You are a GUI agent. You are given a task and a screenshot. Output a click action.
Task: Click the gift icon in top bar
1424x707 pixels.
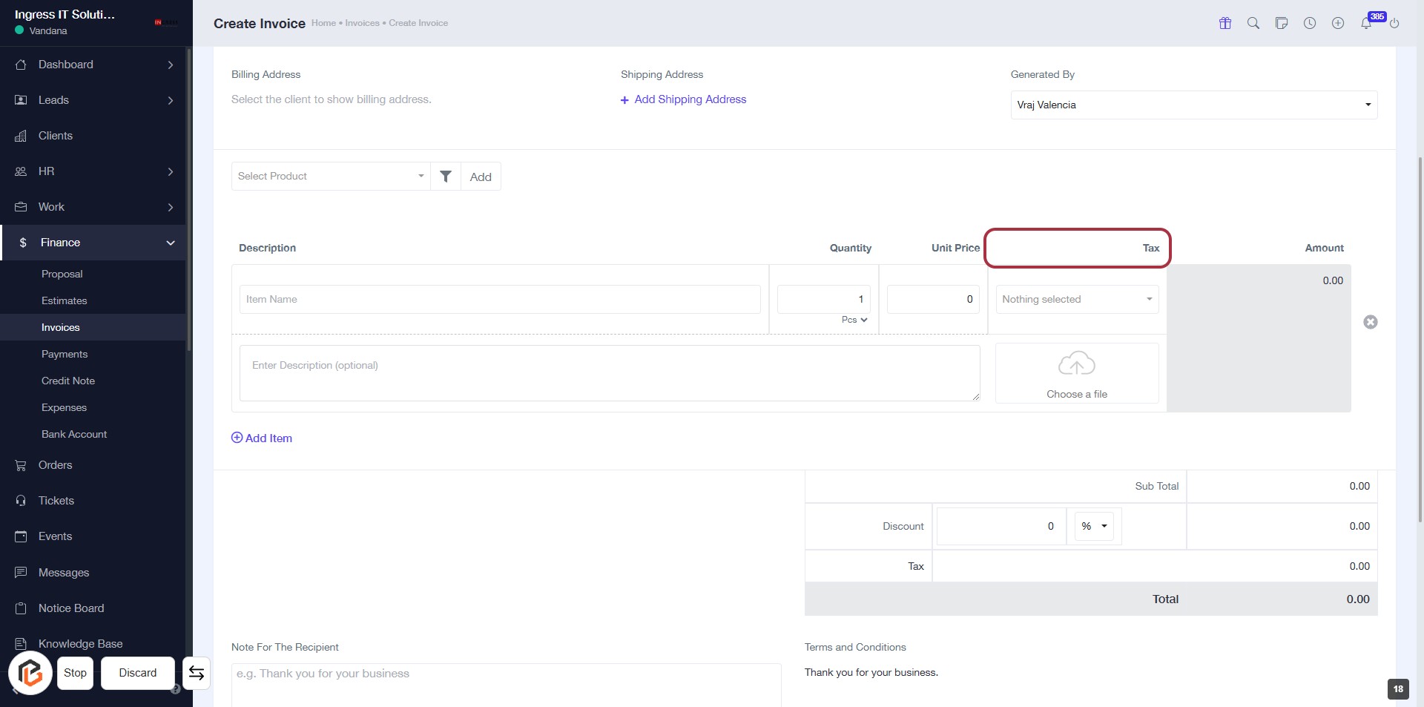[x=1224, y=23]
